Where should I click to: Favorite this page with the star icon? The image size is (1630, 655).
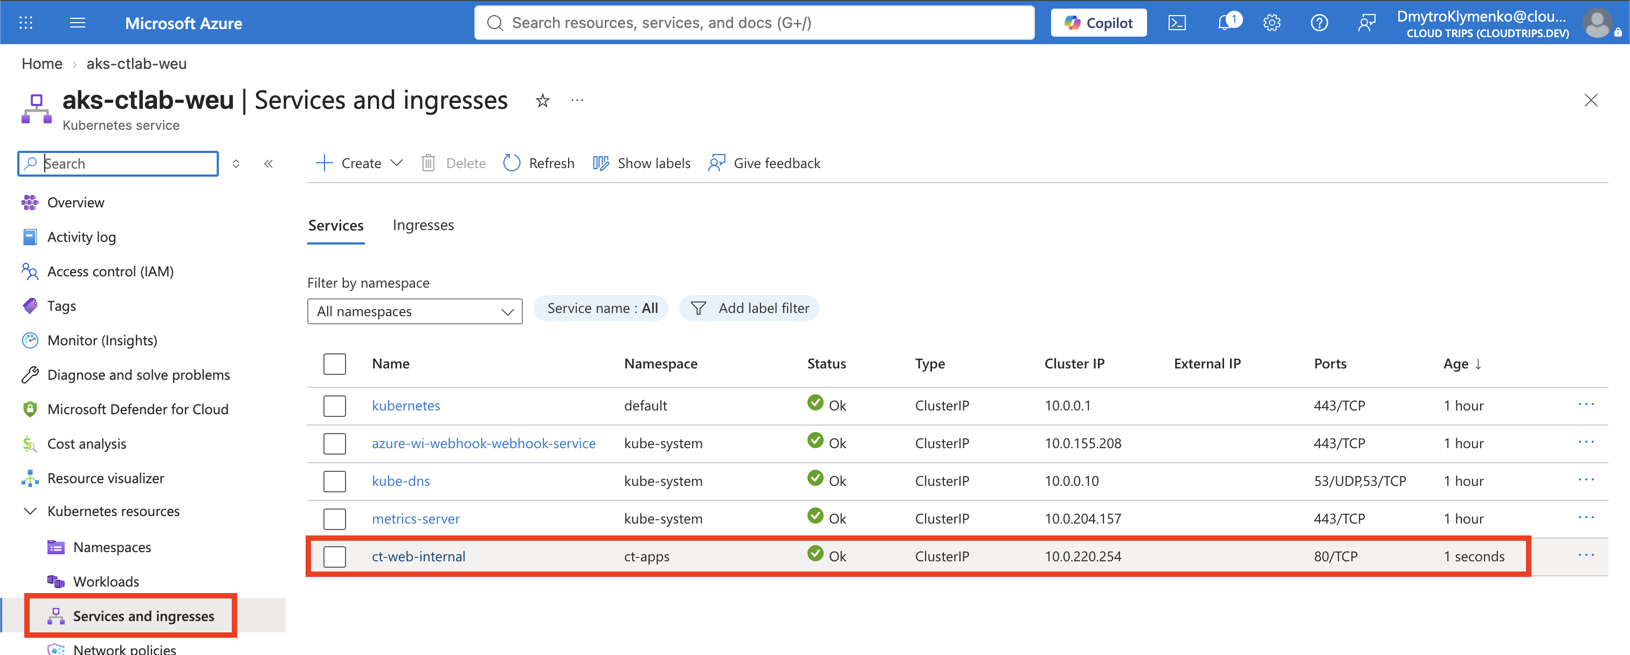click(542, 101)
